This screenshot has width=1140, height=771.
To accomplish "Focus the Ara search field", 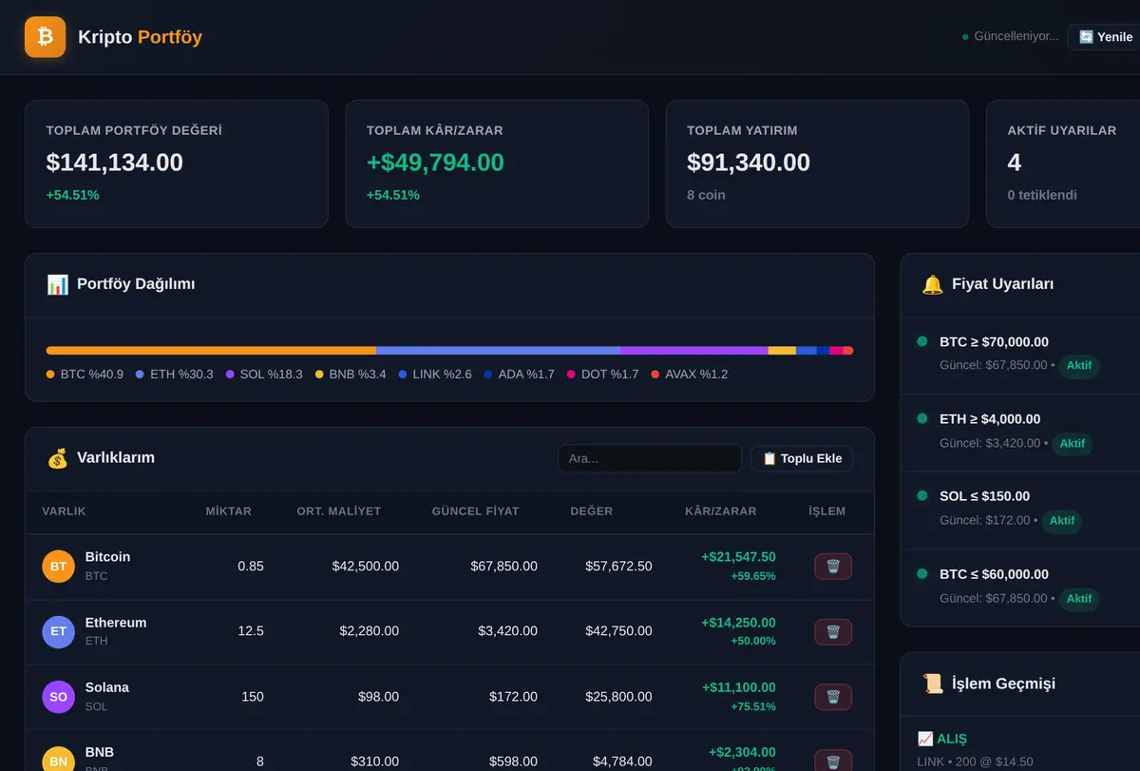I will click(650, 458).
